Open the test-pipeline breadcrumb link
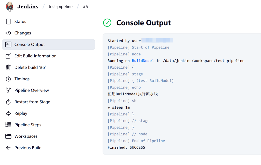 [60, 7]
